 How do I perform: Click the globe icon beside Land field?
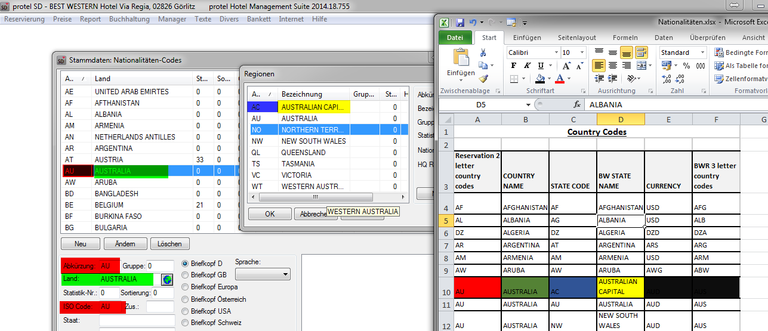[x=167, y=279]
